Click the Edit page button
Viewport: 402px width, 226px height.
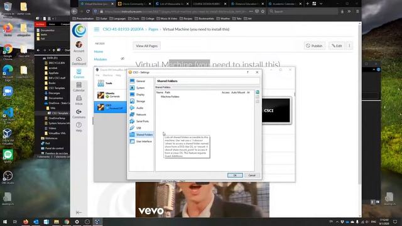coord(337,46)
